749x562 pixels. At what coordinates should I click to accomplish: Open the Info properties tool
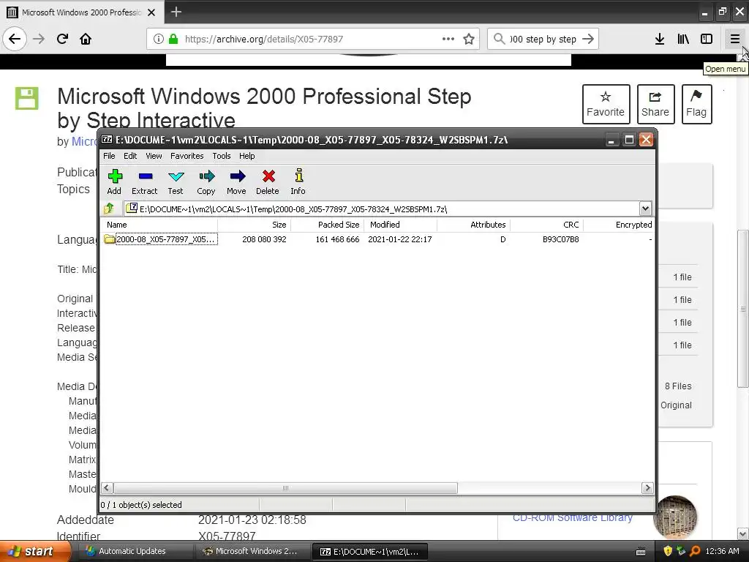tap(298, 182)
